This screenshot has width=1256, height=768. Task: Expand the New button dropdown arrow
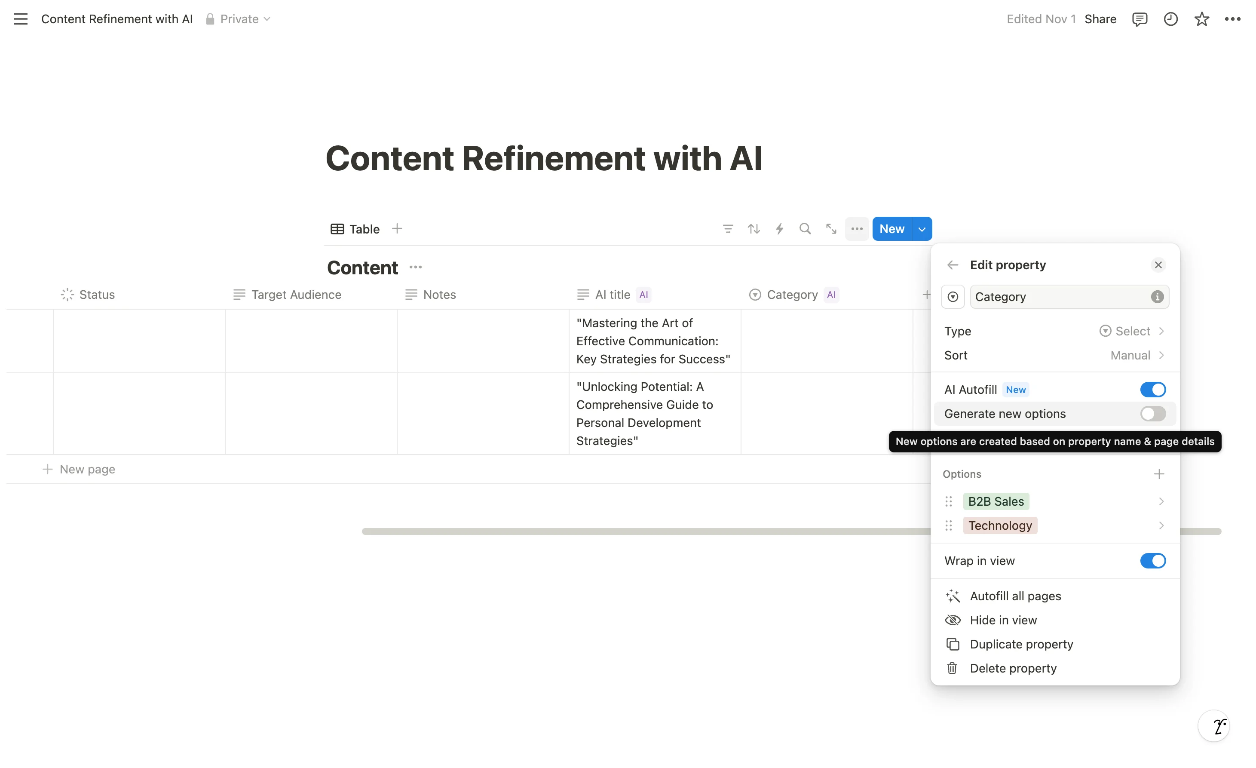(922, 229)
